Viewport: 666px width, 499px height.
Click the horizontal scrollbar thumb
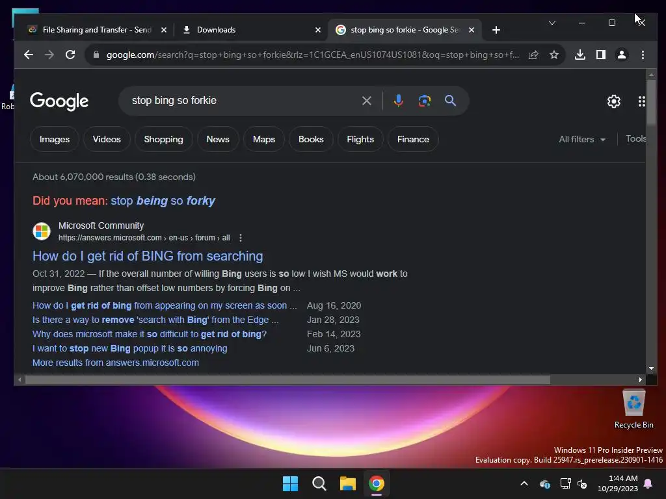point(287,379)
